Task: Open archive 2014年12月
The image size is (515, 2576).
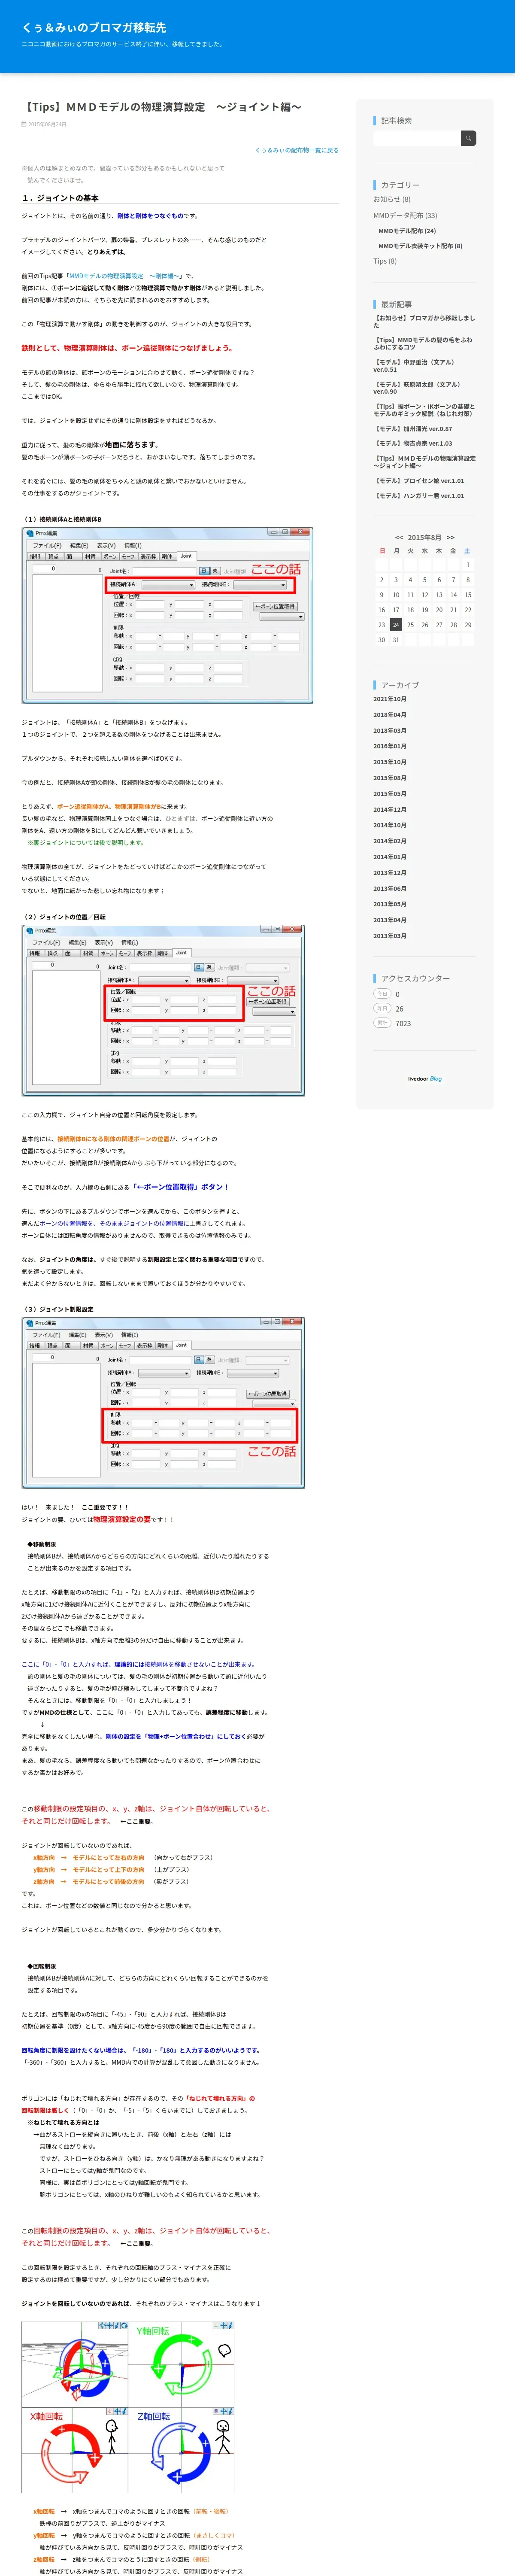Action: click(x=390, y=810)
